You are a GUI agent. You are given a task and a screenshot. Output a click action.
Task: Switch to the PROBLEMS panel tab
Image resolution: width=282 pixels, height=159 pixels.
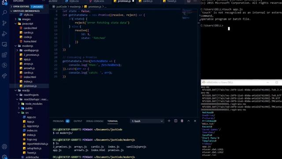[58, 121]
